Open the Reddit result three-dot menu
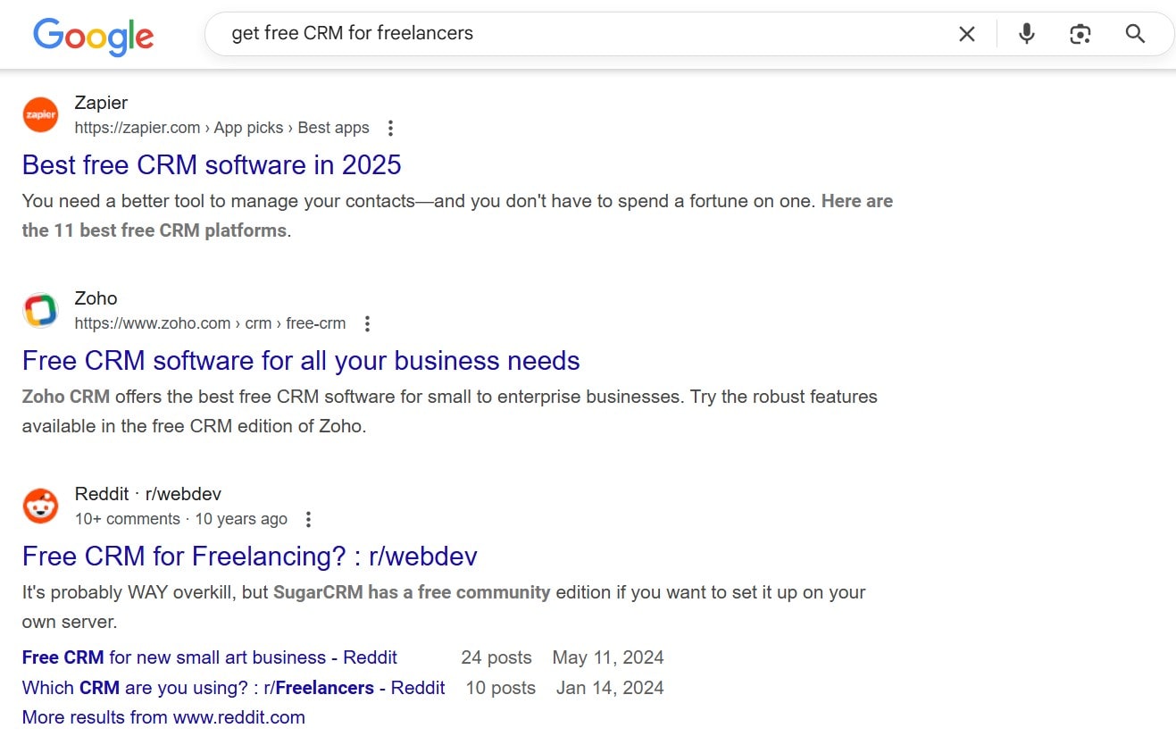 click(x=309, y=519)
